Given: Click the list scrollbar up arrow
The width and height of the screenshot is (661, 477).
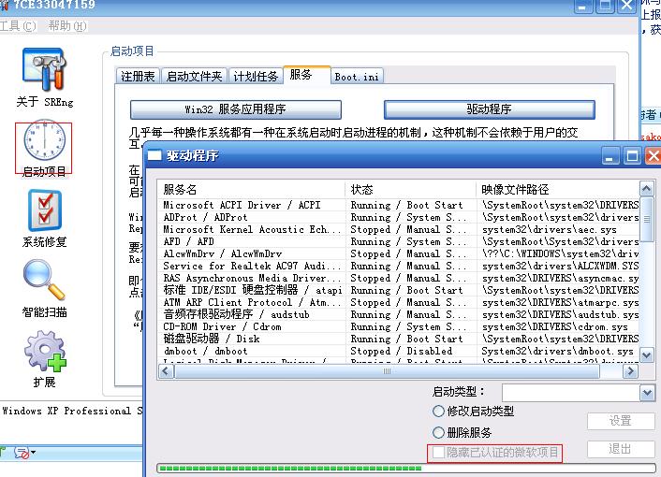Looking at the screenshot, I should coord(647,188).
